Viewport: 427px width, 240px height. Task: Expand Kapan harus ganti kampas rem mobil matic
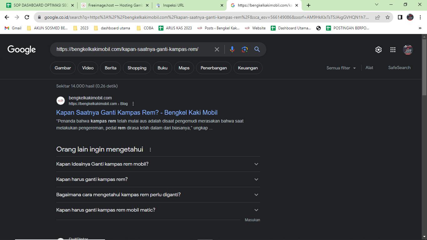pos(158,210)
